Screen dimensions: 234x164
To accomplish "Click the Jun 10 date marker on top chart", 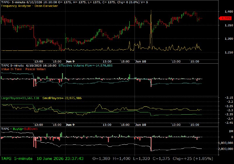I will [x=140, y=62].
